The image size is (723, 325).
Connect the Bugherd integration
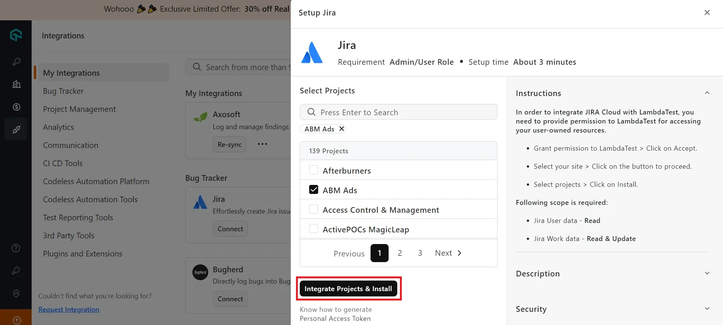coord(230,299)
